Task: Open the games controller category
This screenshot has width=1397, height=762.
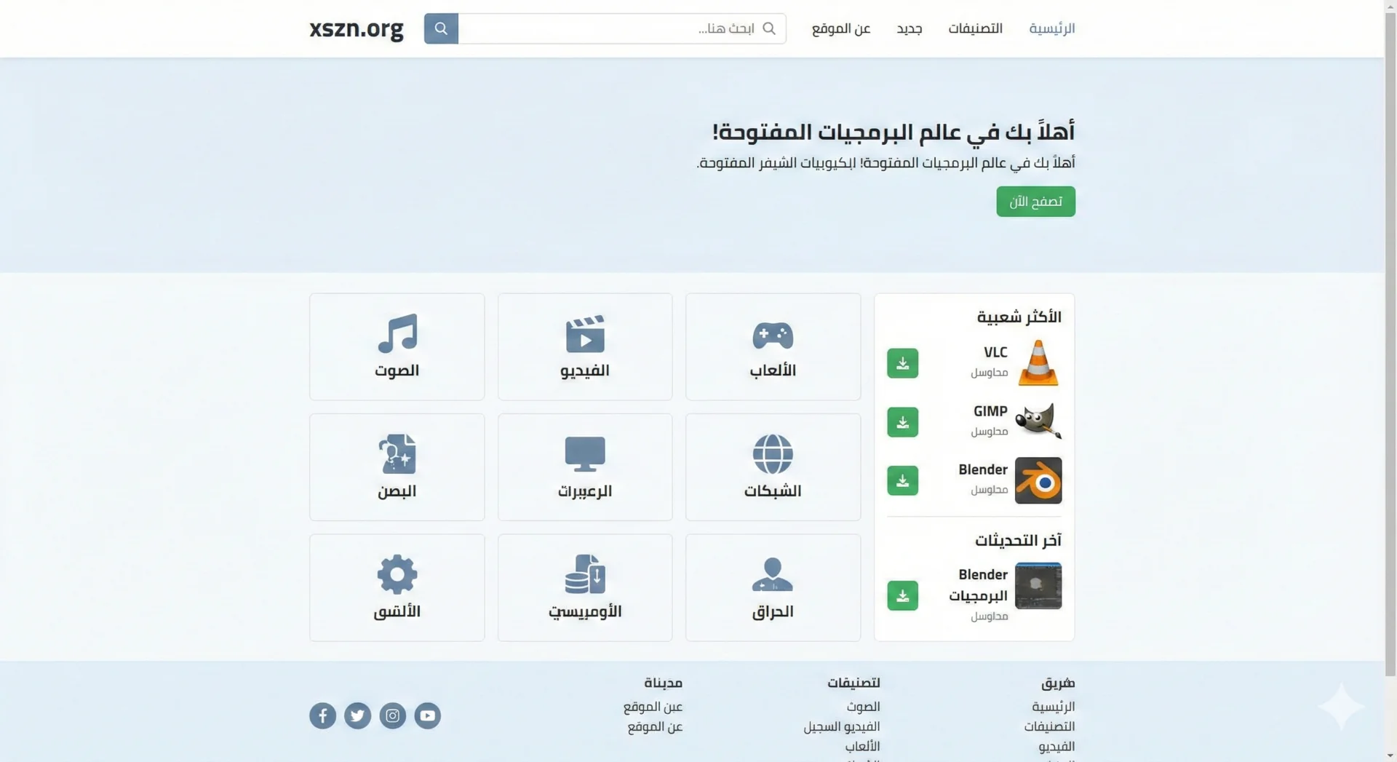Action: click(x=773, y=346)
